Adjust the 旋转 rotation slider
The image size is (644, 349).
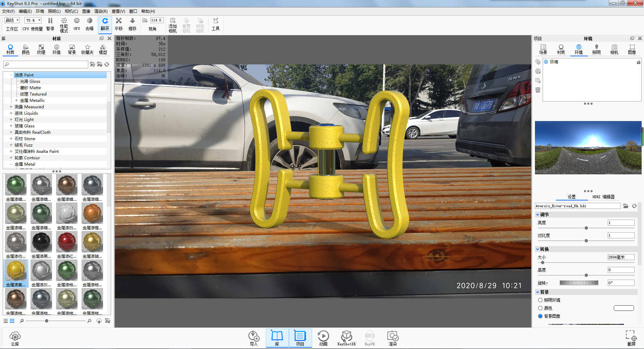tap(579, 283)
